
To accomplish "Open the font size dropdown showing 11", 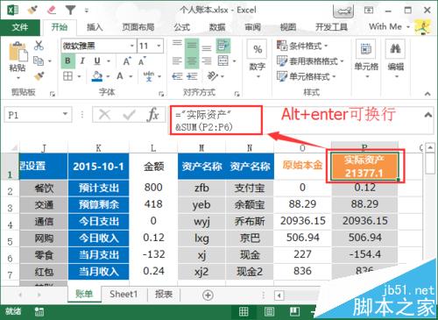I will 150,46.
